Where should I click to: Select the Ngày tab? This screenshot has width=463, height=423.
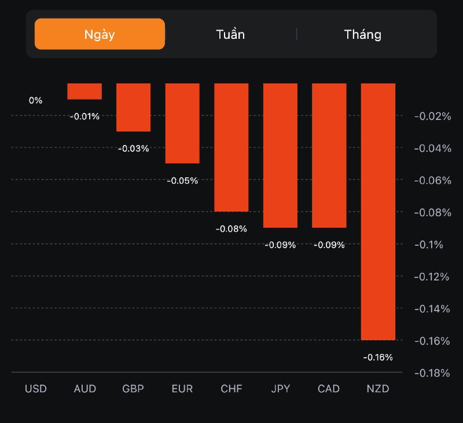point(100,34)
